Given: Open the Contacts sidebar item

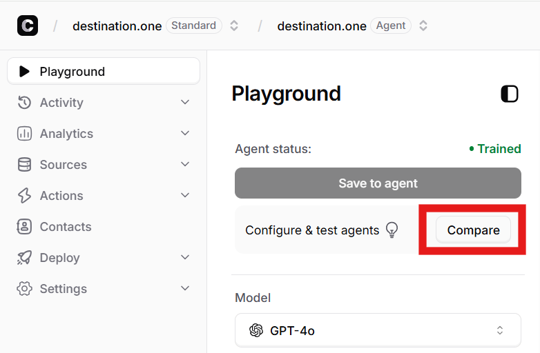Looking at the screenshot, I should tap(104, 227).
